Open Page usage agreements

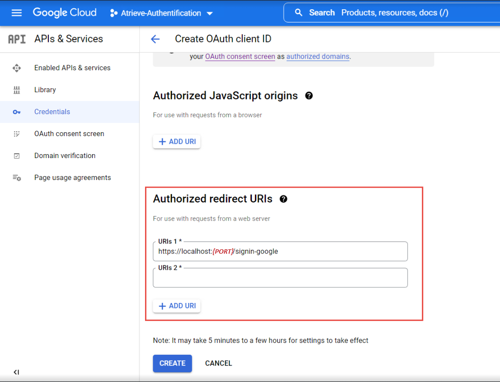coord(72,178)
